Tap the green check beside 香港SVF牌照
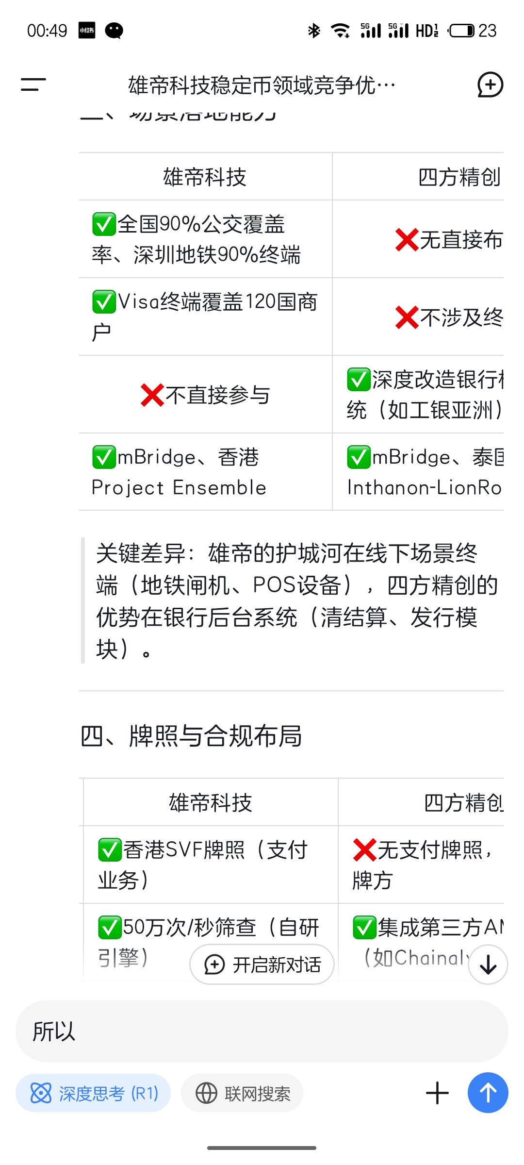 110,850
